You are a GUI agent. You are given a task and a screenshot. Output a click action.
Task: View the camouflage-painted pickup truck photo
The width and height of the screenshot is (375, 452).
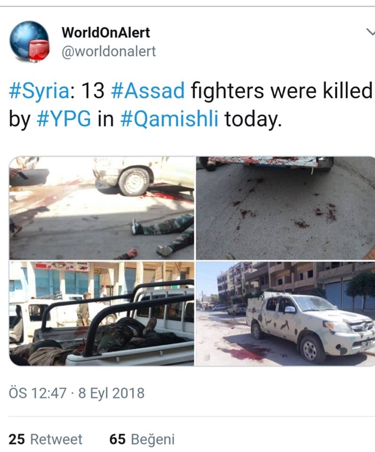coord(285,314)
